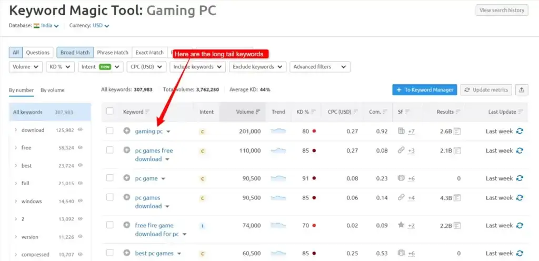539x261 pixels.
Task: Switch sidebar to By number
Action: click(x=21, y=91)
